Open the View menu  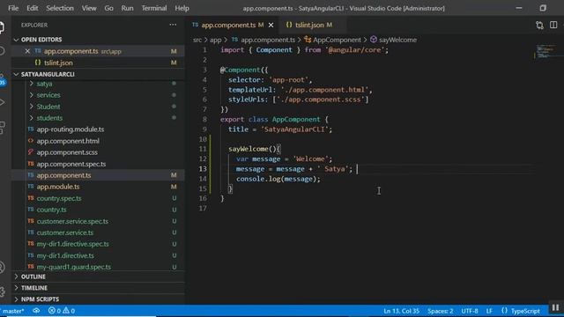(x=89, y=8)
